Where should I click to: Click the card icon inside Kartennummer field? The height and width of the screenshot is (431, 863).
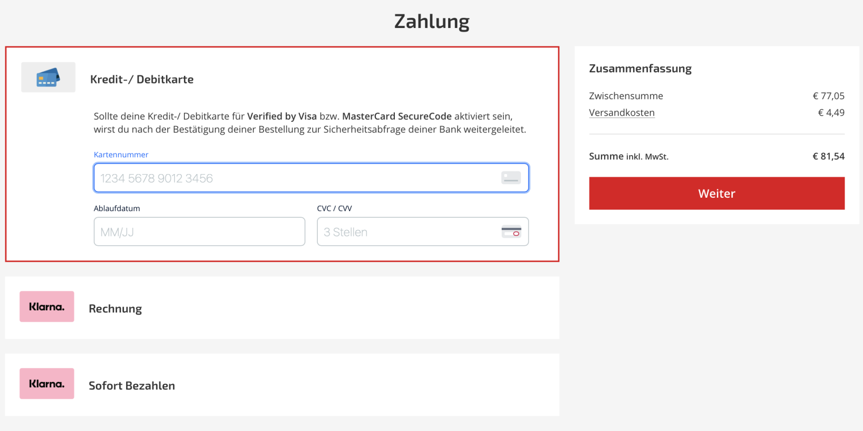(510, 178)
